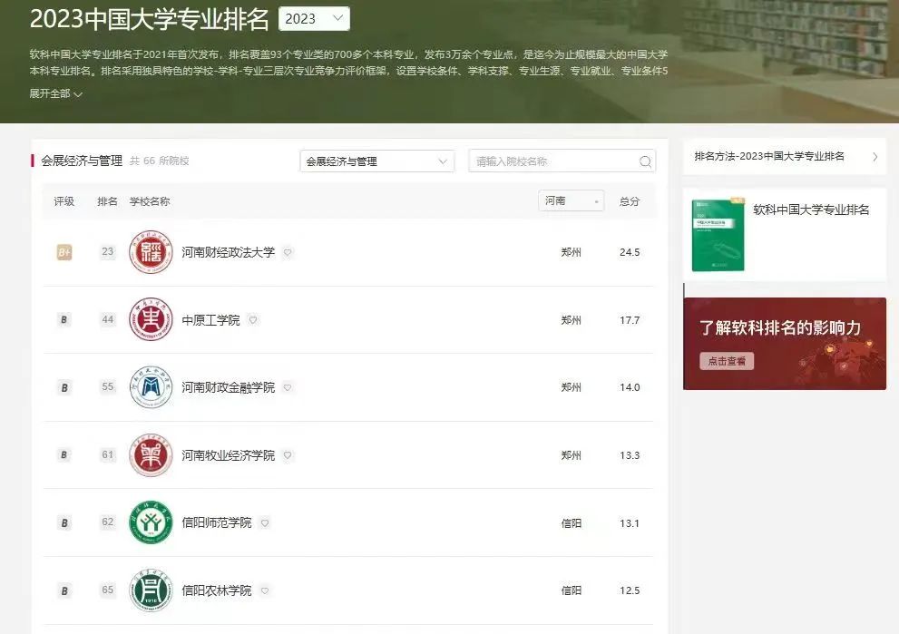This screenshot has width=899, height=634.
Task: Click the 信阳农林学院 school emblem
Action: click(x=151, y=590)
